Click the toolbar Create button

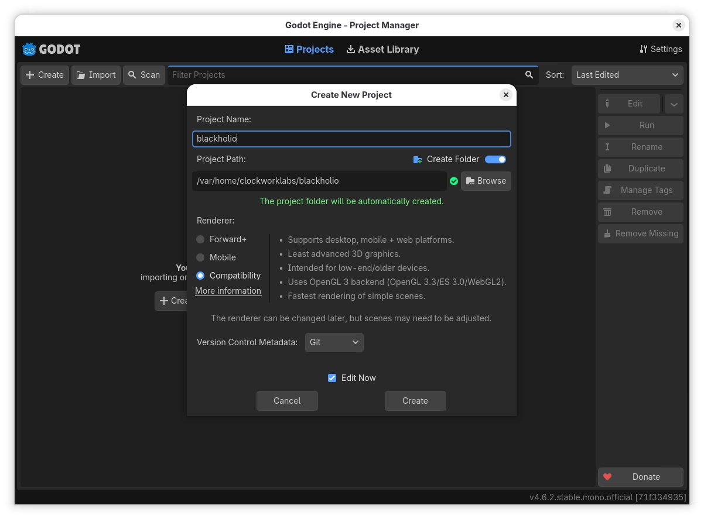pos(45,75)
